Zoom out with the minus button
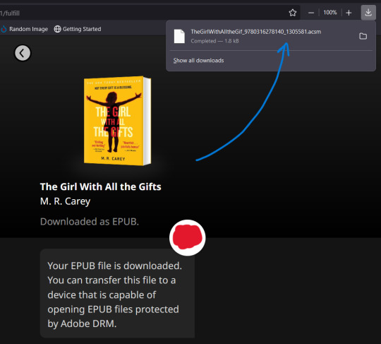Viewport: 381px width, 344px height. (x=311, y=13)
